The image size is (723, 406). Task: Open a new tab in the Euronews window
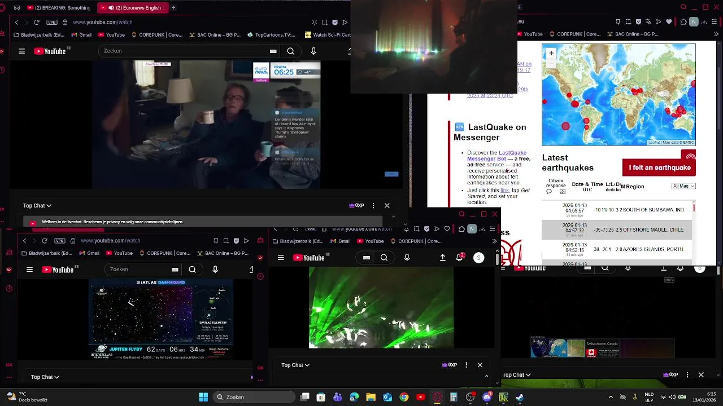click(x=173, y=8)
